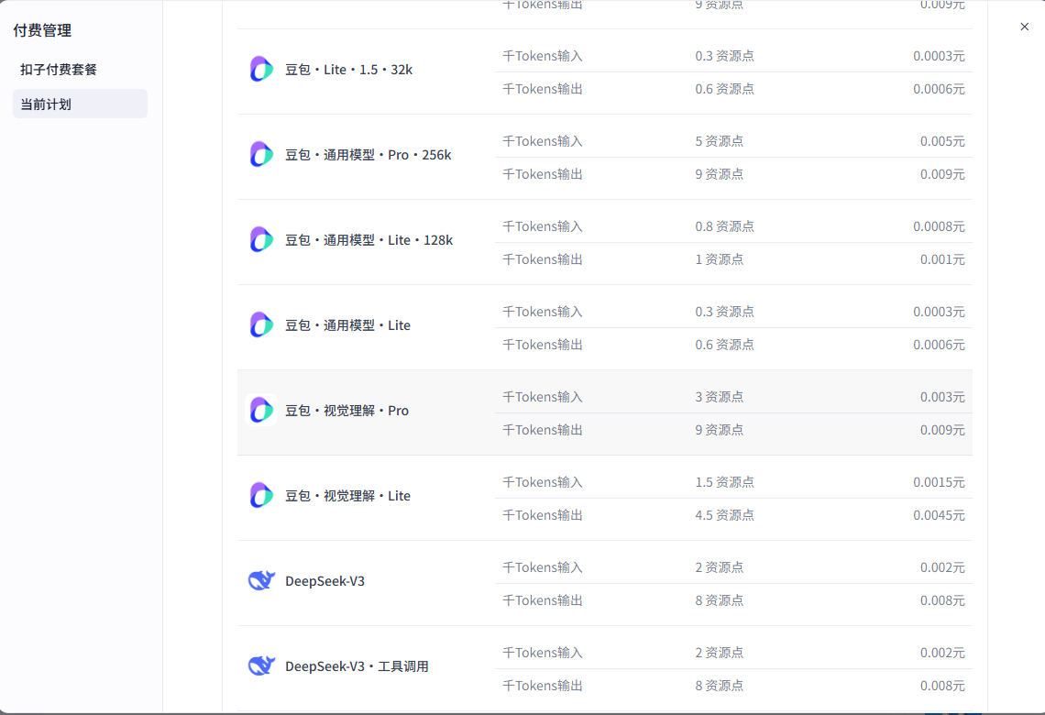Click 5 资源点 for 豆包·通用模型·Pro·256k input
The image size is (1045, 715).
(719, 141)
